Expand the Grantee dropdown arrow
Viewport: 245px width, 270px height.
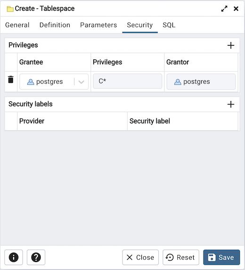(x=81, y=82)
